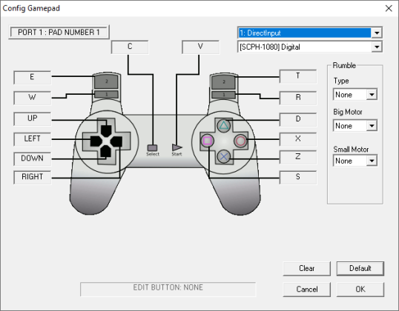399x311 pixels.
Task: Click the PORT 1 : PAD NUMBER 1 button
Action: tap(59, 32)
